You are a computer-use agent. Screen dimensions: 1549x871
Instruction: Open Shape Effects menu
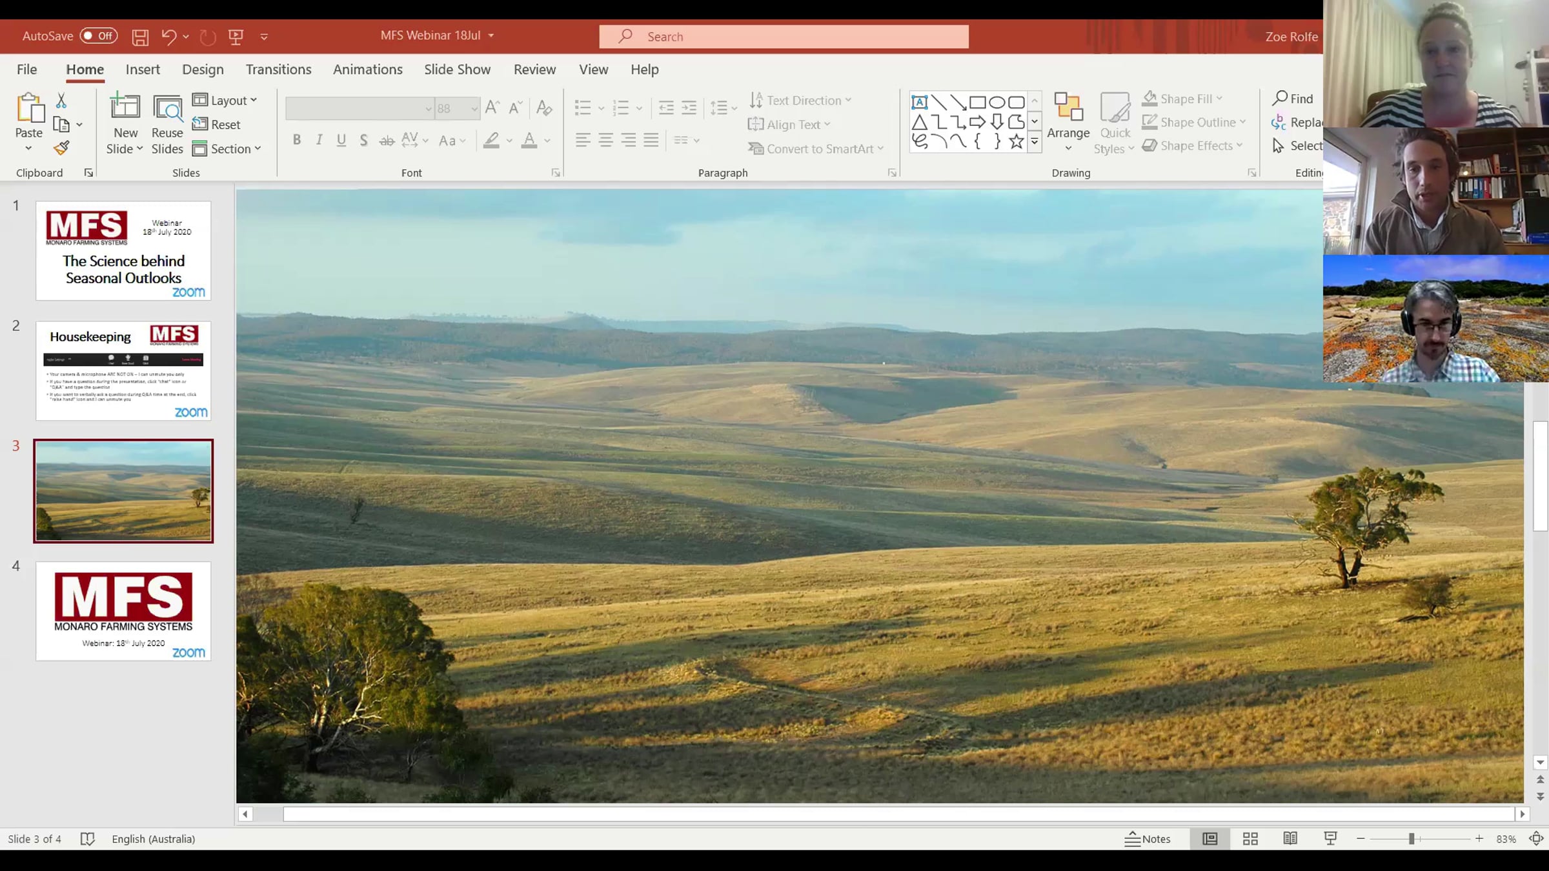(1193, 146)
